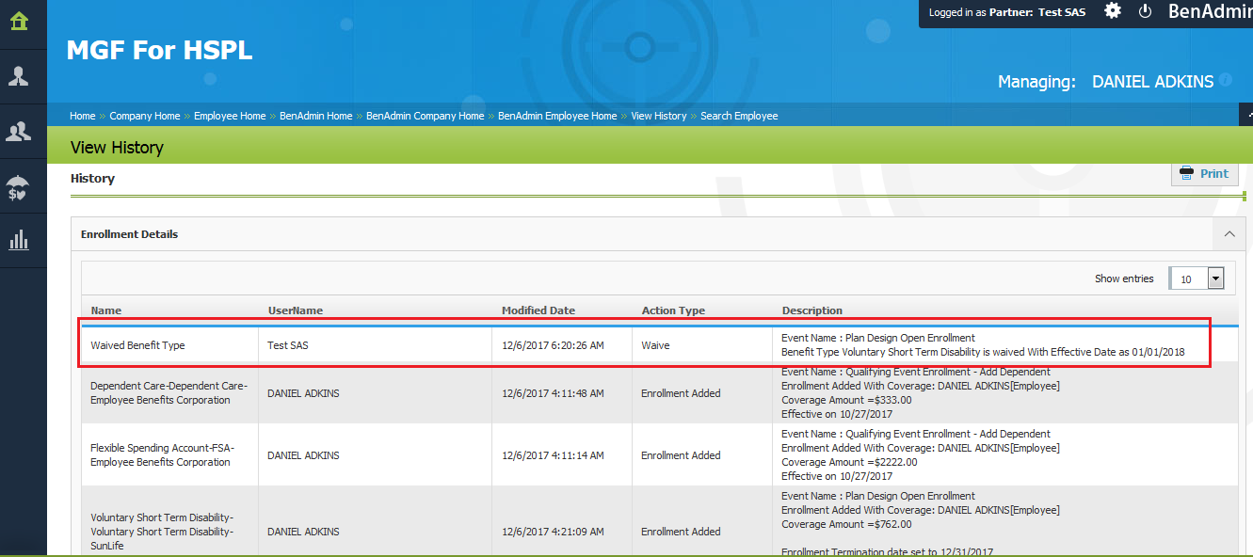Open the bar chart reports icon
1253x557 pixels.
coord(19,241)
